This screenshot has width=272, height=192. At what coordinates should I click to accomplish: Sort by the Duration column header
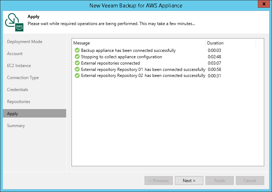230,43
